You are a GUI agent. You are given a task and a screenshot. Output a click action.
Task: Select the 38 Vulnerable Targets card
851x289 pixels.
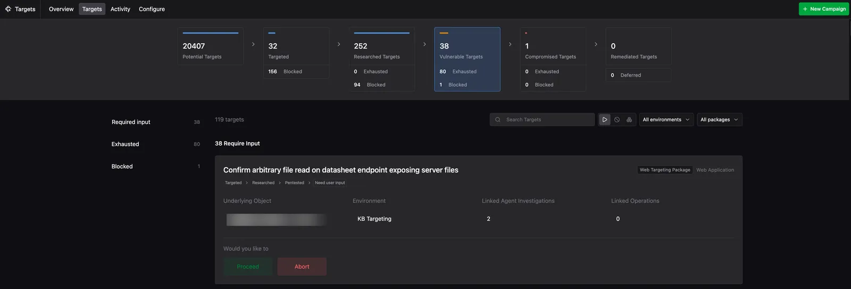pyautogui.click(x=468, y=46)
